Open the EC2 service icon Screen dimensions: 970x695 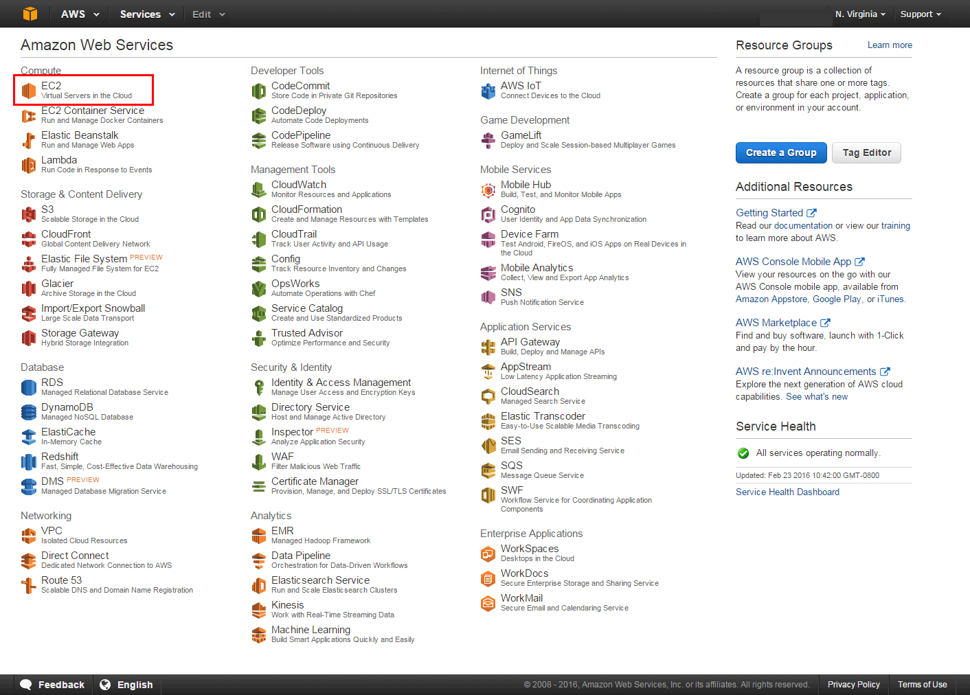[29, 91]
